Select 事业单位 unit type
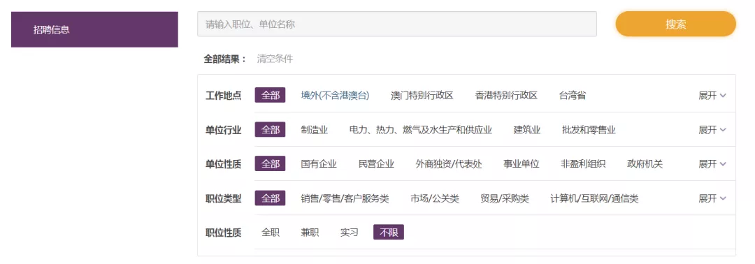This screenshot has height=264, width=755. click(522, 164)
